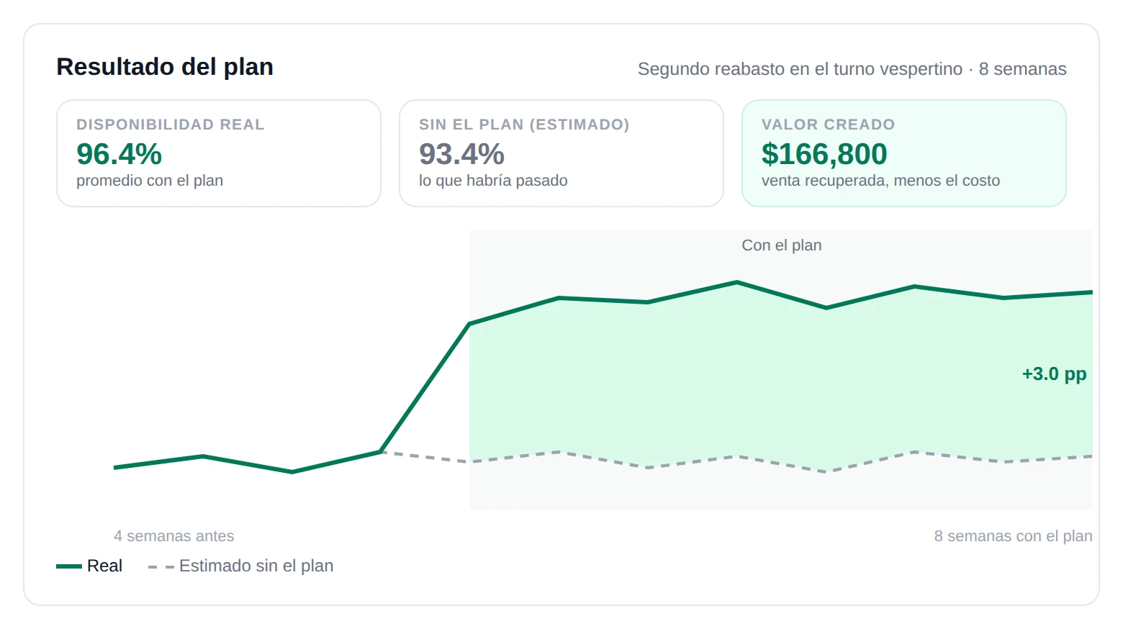Image resolution: width=1123 pixels, height=629 pixels.
Task: Click 'lo que habría pasado' caption
Action: (x=493, y=181)
